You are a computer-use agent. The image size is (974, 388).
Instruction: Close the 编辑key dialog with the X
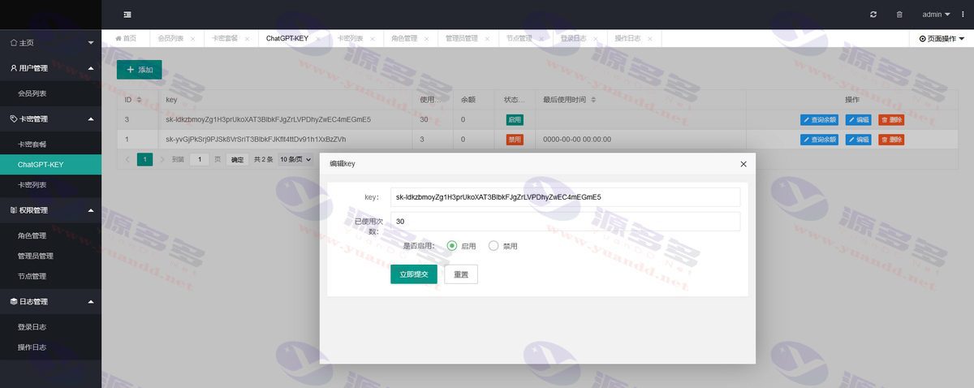(x=743, y=164)
